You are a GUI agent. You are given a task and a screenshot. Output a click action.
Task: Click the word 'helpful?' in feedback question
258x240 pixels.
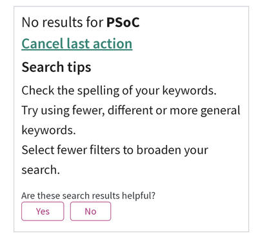[x=139, y=196]
